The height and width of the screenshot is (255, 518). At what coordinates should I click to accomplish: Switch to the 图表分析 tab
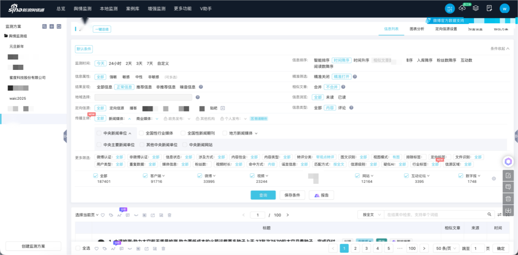coord(417,29)
